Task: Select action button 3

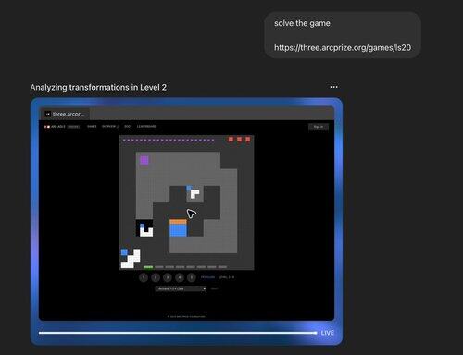Action: pyautogui.click(x=168, y=277)
